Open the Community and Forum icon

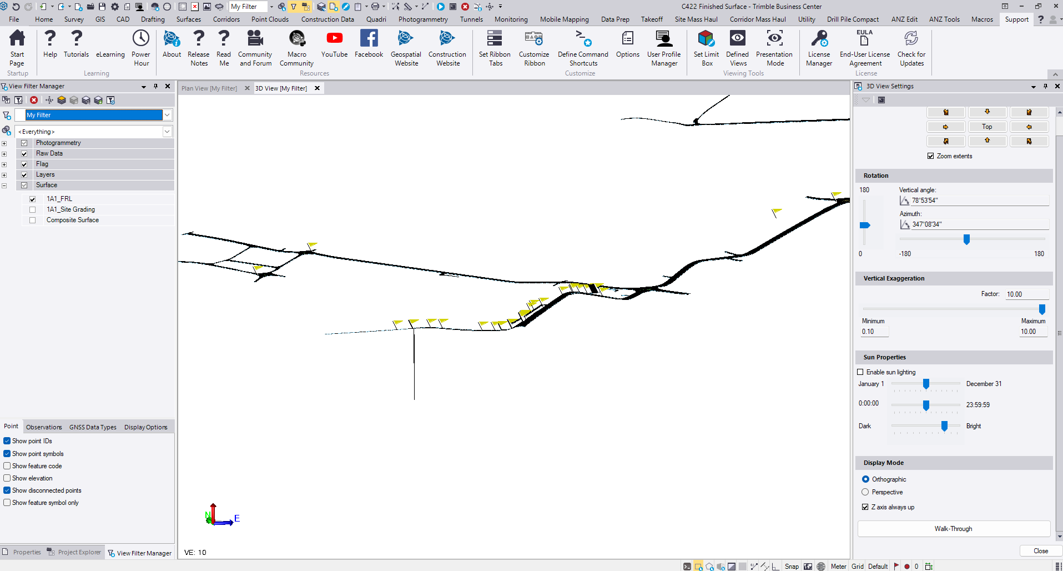(x=255, y=48)
